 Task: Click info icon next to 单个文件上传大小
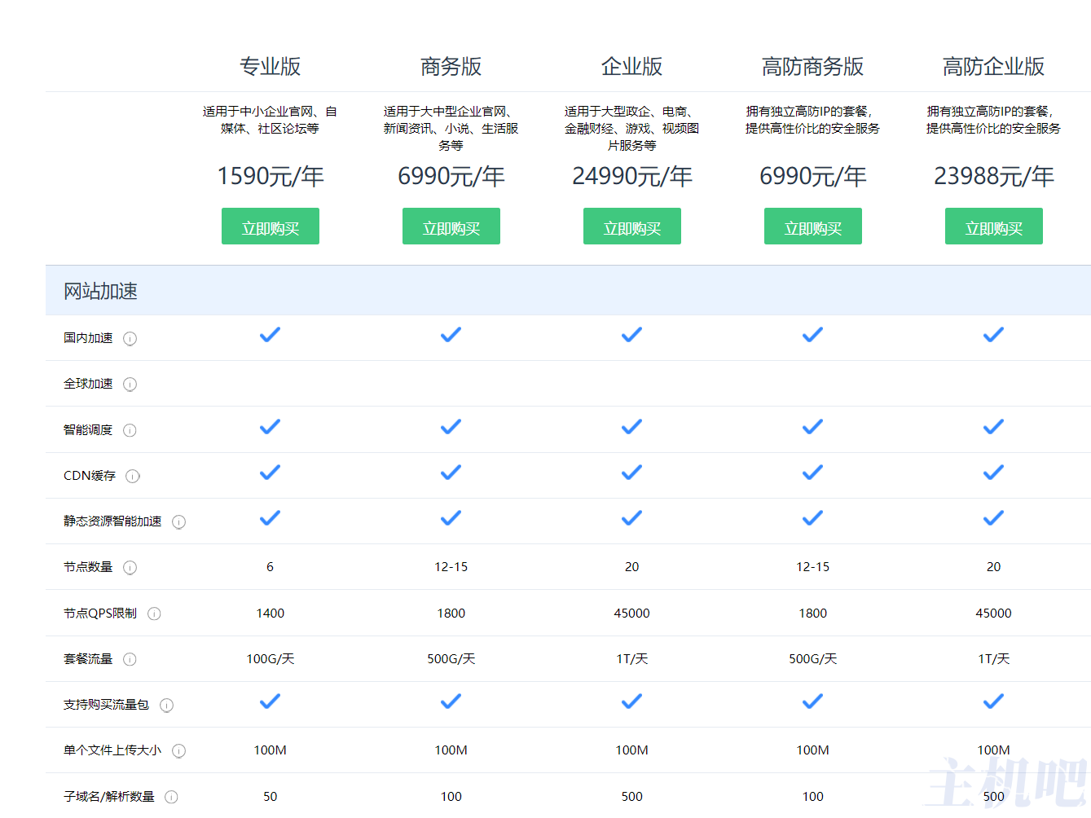tap(178, 751)
